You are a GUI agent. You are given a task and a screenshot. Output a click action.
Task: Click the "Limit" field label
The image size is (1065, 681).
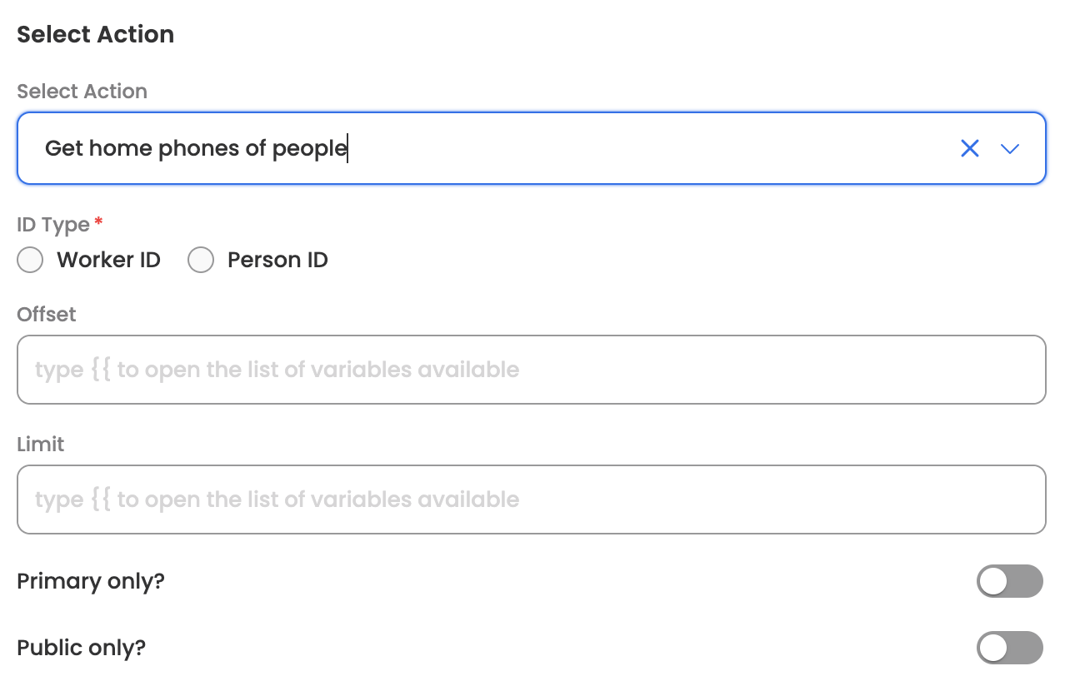tap(41, 445)
